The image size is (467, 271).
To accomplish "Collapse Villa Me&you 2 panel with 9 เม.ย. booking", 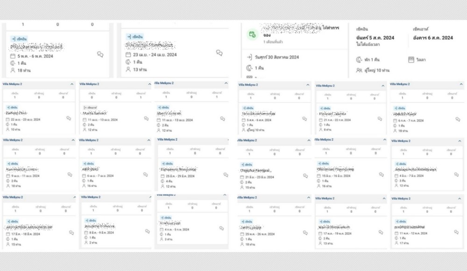I will click(73, 140).
